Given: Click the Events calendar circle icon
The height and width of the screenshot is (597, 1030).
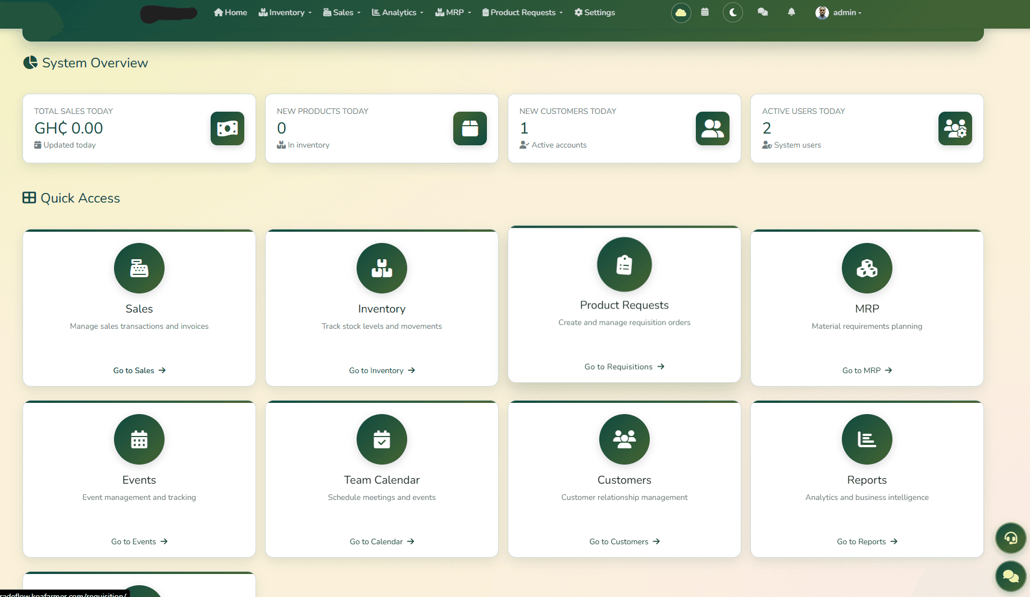Looking at the screenshot, I should click(139, 439).
